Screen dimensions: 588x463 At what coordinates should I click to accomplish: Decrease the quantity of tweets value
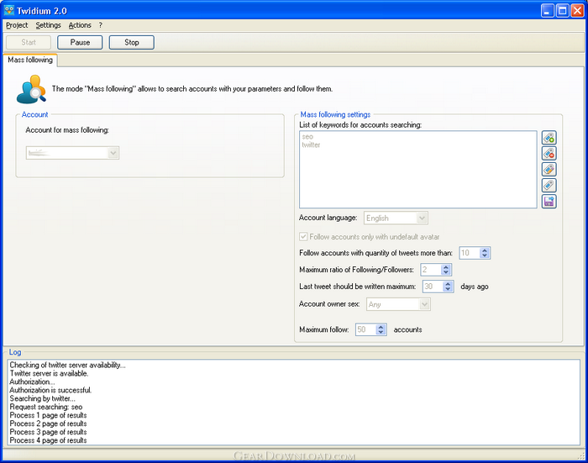tap(485, 255)
